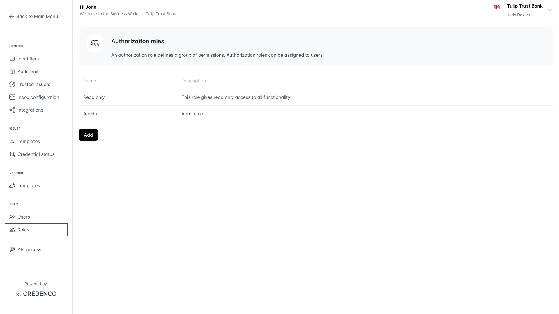The width and height of the screenshot is (559, 314).
Task: Go to Trusted issuers
Action: [36, 84]
